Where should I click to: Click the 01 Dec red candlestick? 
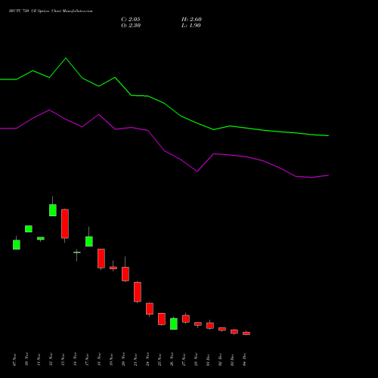point(210,325)
